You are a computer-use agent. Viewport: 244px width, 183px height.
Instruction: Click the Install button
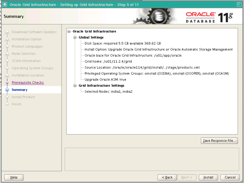point(208,177)
